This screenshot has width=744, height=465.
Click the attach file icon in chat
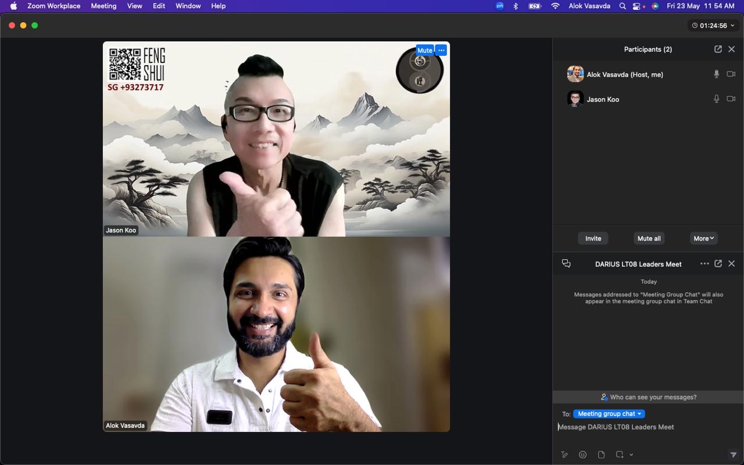601,455
